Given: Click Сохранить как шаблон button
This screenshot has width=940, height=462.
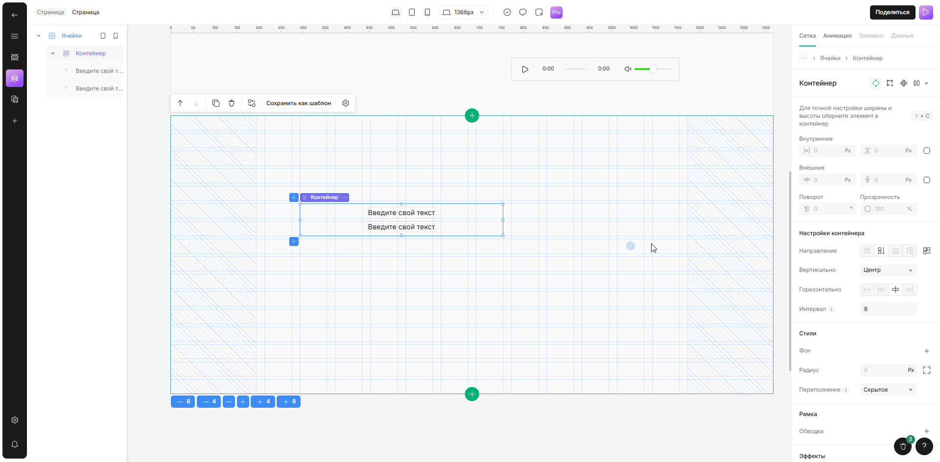Looking at the screenshot, I should click(x=299, y=103).
